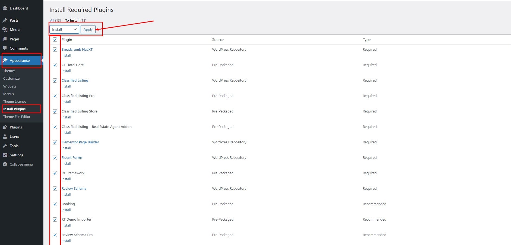Click the Pages document icon
The width and height of the screenshot is (511, 245).
[5, 39]
